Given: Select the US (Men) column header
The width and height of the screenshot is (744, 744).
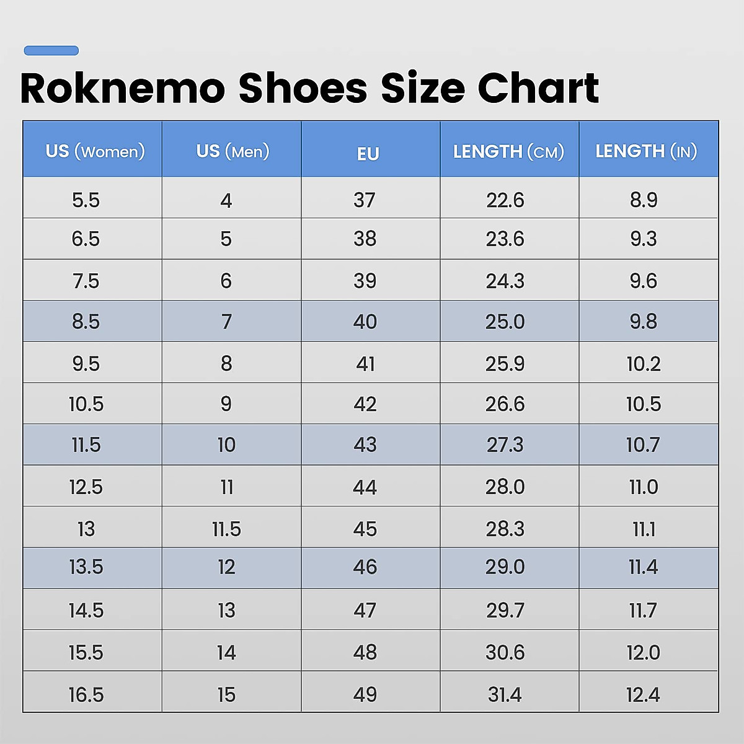Looking at the screenshot, I should coord(232,151).
